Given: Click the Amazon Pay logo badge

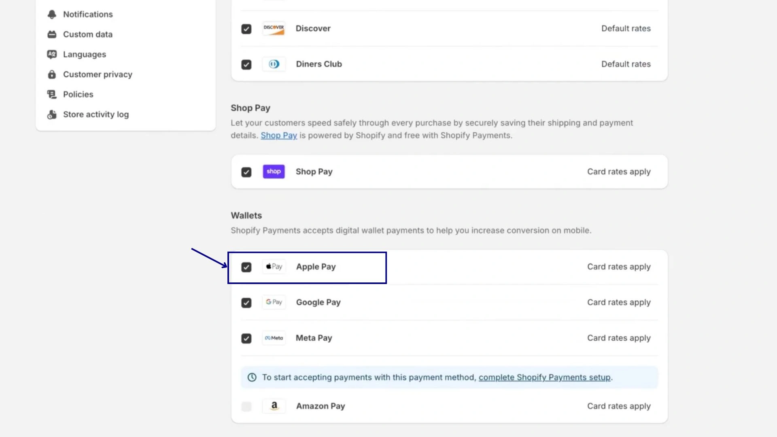Looking at the screenshot, I should click(274, 406).
